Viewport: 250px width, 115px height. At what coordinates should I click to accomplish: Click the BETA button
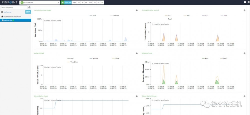[28, 12]
